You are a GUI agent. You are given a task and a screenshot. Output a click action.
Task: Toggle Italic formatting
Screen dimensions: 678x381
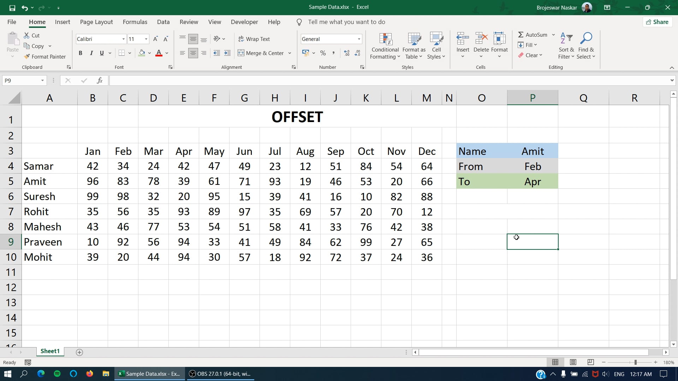pyautogui.click(x=91, y=53)
